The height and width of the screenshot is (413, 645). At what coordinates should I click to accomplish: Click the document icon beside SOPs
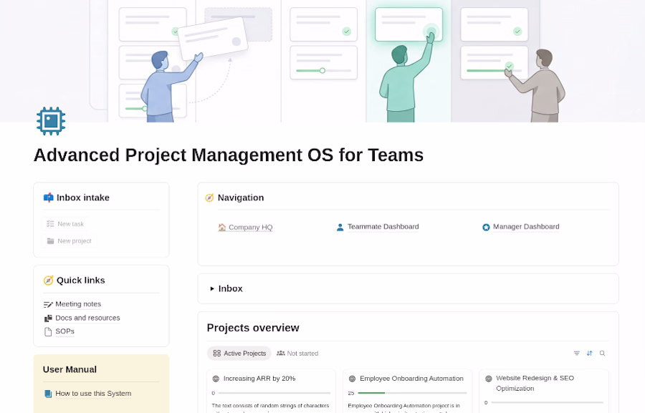(x=48, y=331)
